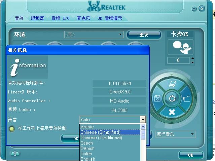Switch to the 麦克风 tab

[83, 18]
